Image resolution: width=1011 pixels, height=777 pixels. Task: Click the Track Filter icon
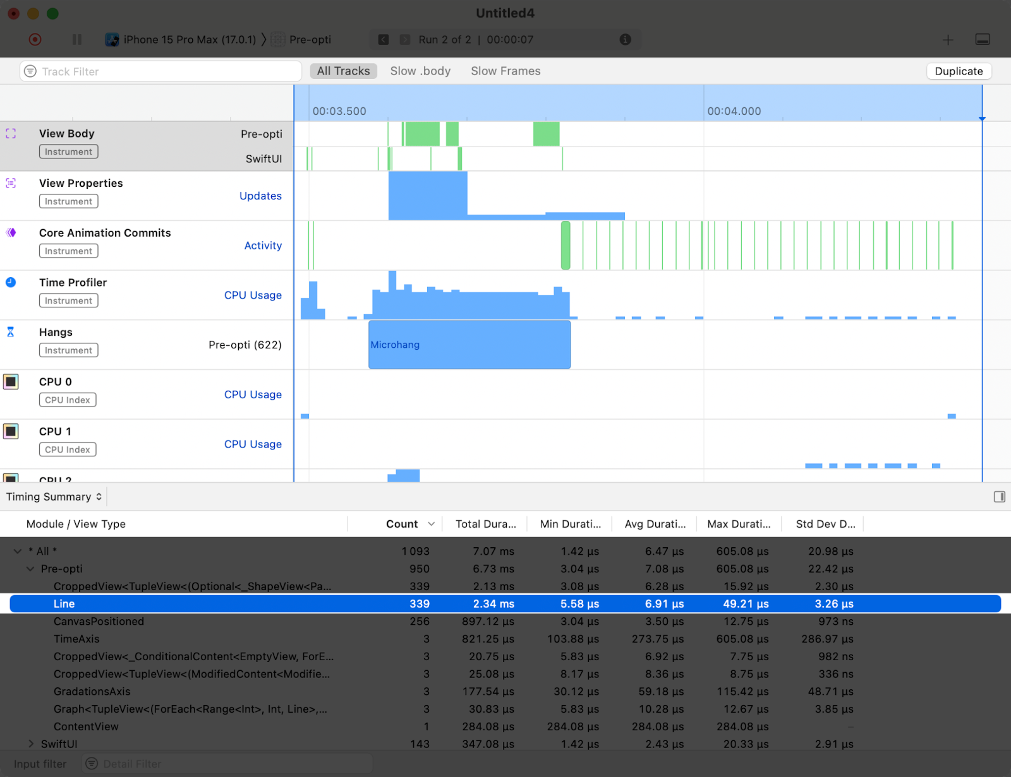[x=29, y=71]
